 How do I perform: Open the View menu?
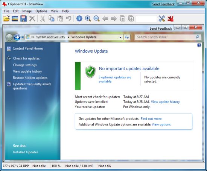[x=55, y=11]
